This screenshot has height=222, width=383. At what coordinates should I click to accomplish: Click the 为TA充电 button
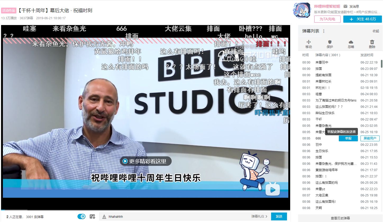click(327, 19)
